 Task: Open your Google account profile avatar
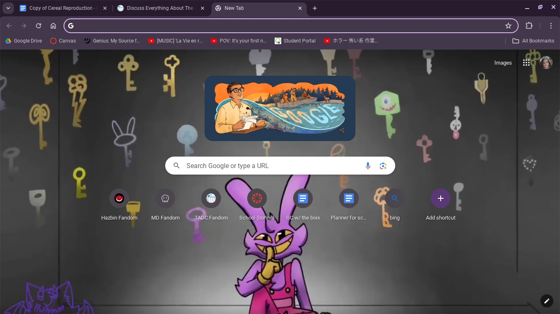pos(546,62)
